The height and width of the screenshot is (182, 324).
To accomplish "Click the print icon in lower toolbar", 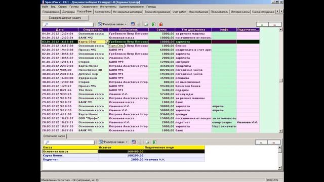I will [147, 142].
